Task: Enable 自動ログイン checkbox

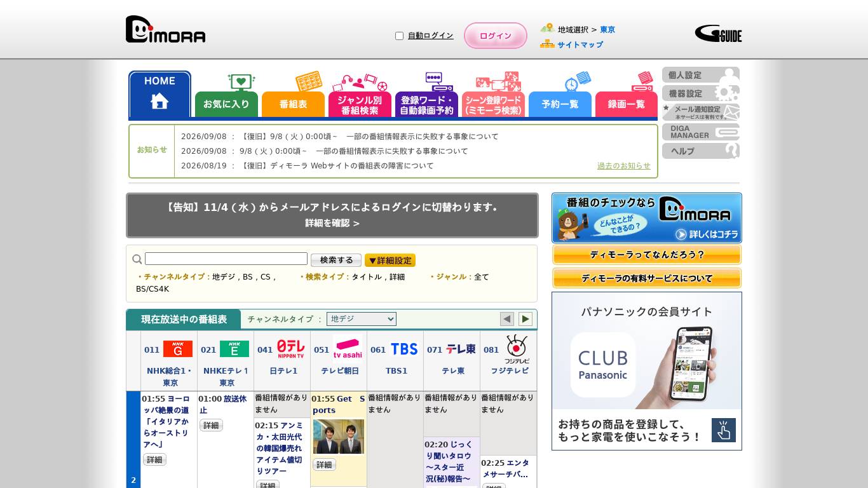Action: click(x=400, y=36)
